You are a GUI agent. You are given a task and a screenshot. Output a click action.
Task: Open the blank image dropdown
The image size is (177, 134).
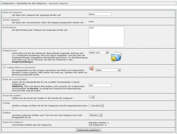(108, 70)
